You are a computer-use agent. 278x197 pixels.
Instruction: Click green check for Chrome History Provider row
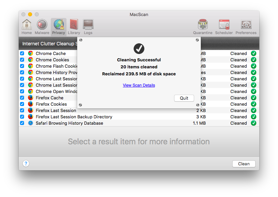[254, 73]
